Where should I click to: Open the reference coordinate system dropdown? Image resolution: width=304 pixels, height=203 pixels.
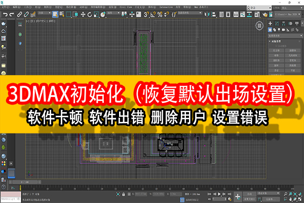(x=114, y=13)
